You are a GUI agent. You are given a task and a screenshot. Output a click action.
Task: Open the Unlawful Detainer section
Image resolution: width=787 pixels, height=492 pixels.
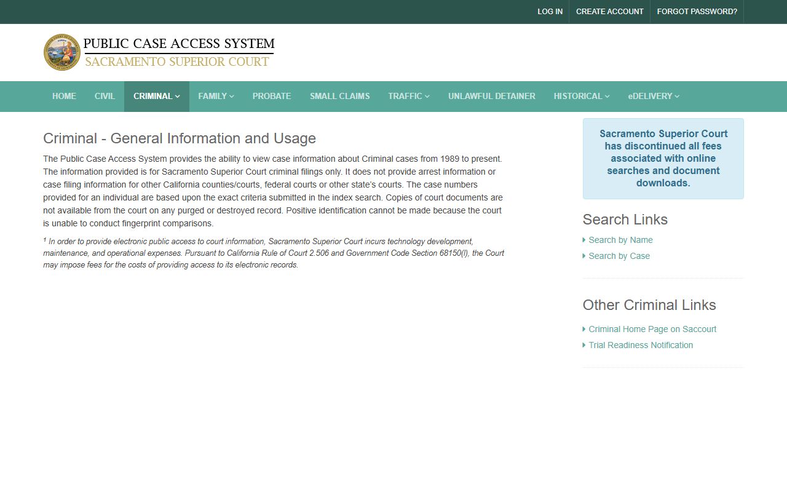(x=492, y=96)
